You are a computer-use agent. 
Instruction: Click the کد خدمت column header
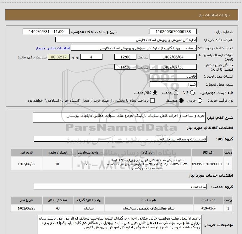[208, 200]
